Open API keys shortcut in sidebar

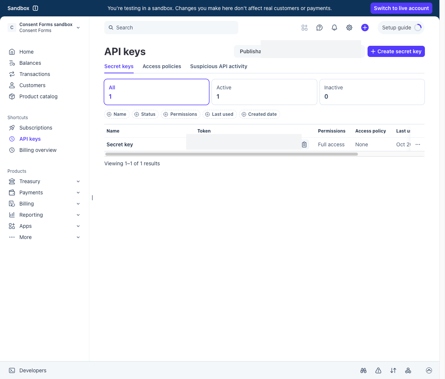pyautogui.click(x=30, y=139)
